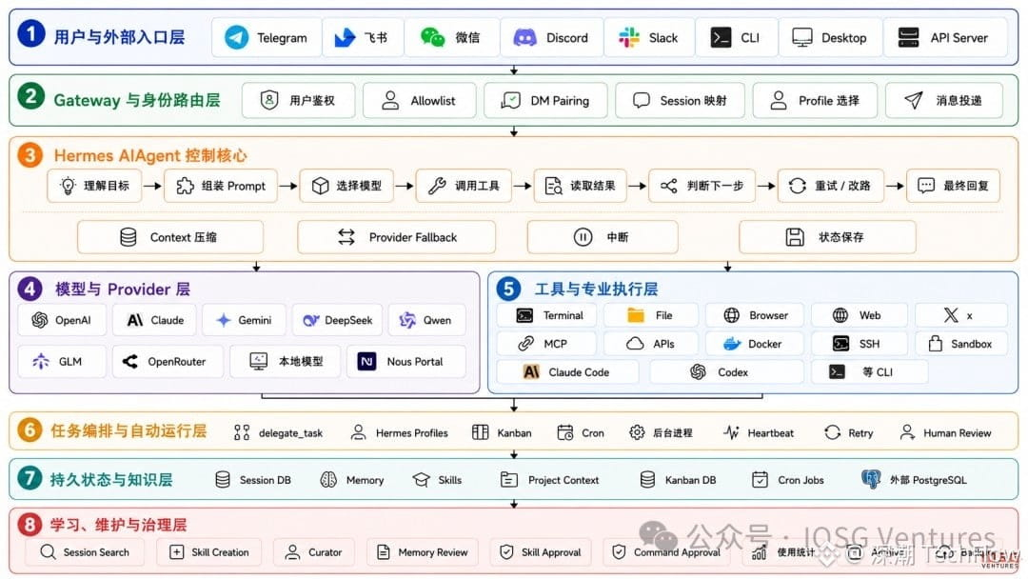Click the yellow File folder icon
Screen dimensions: 1028x579
(635, 315)
